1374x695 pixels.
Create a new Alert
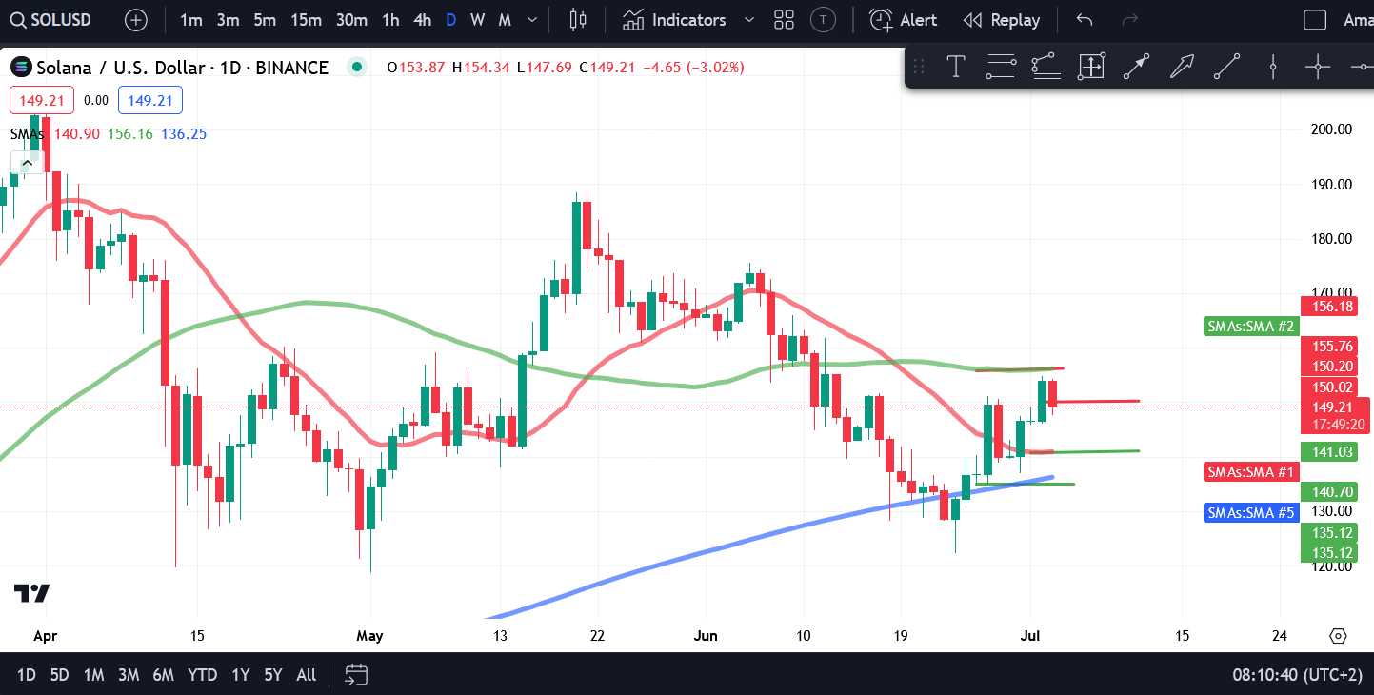click(x=904, y=20)
